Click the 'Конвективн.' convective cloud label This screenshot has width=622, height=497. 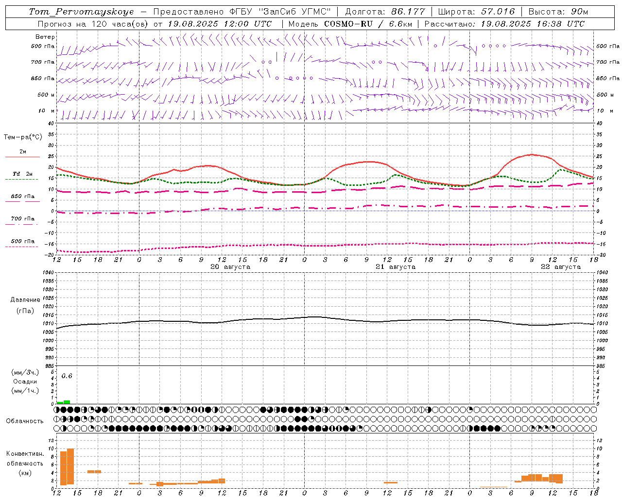pyautogui.click(x=25, y=454)
